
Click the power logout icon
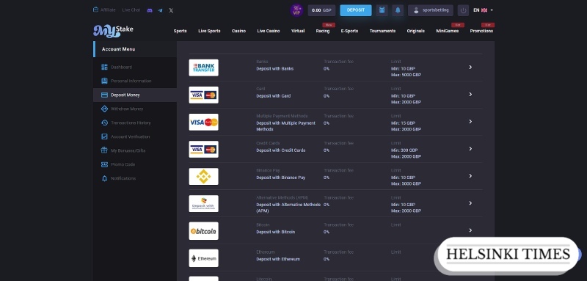(463, 10)
